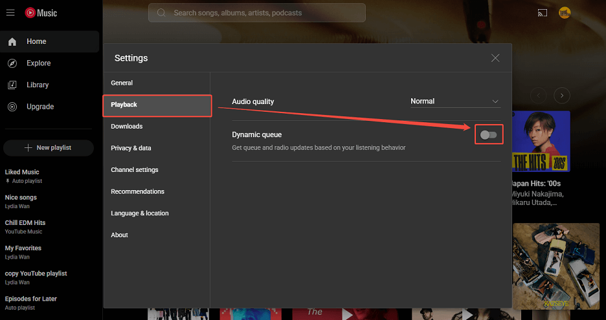This screenshot has height=320, width=606.
Task: Open the Explore sidebar item
Action: pos(49,63)
